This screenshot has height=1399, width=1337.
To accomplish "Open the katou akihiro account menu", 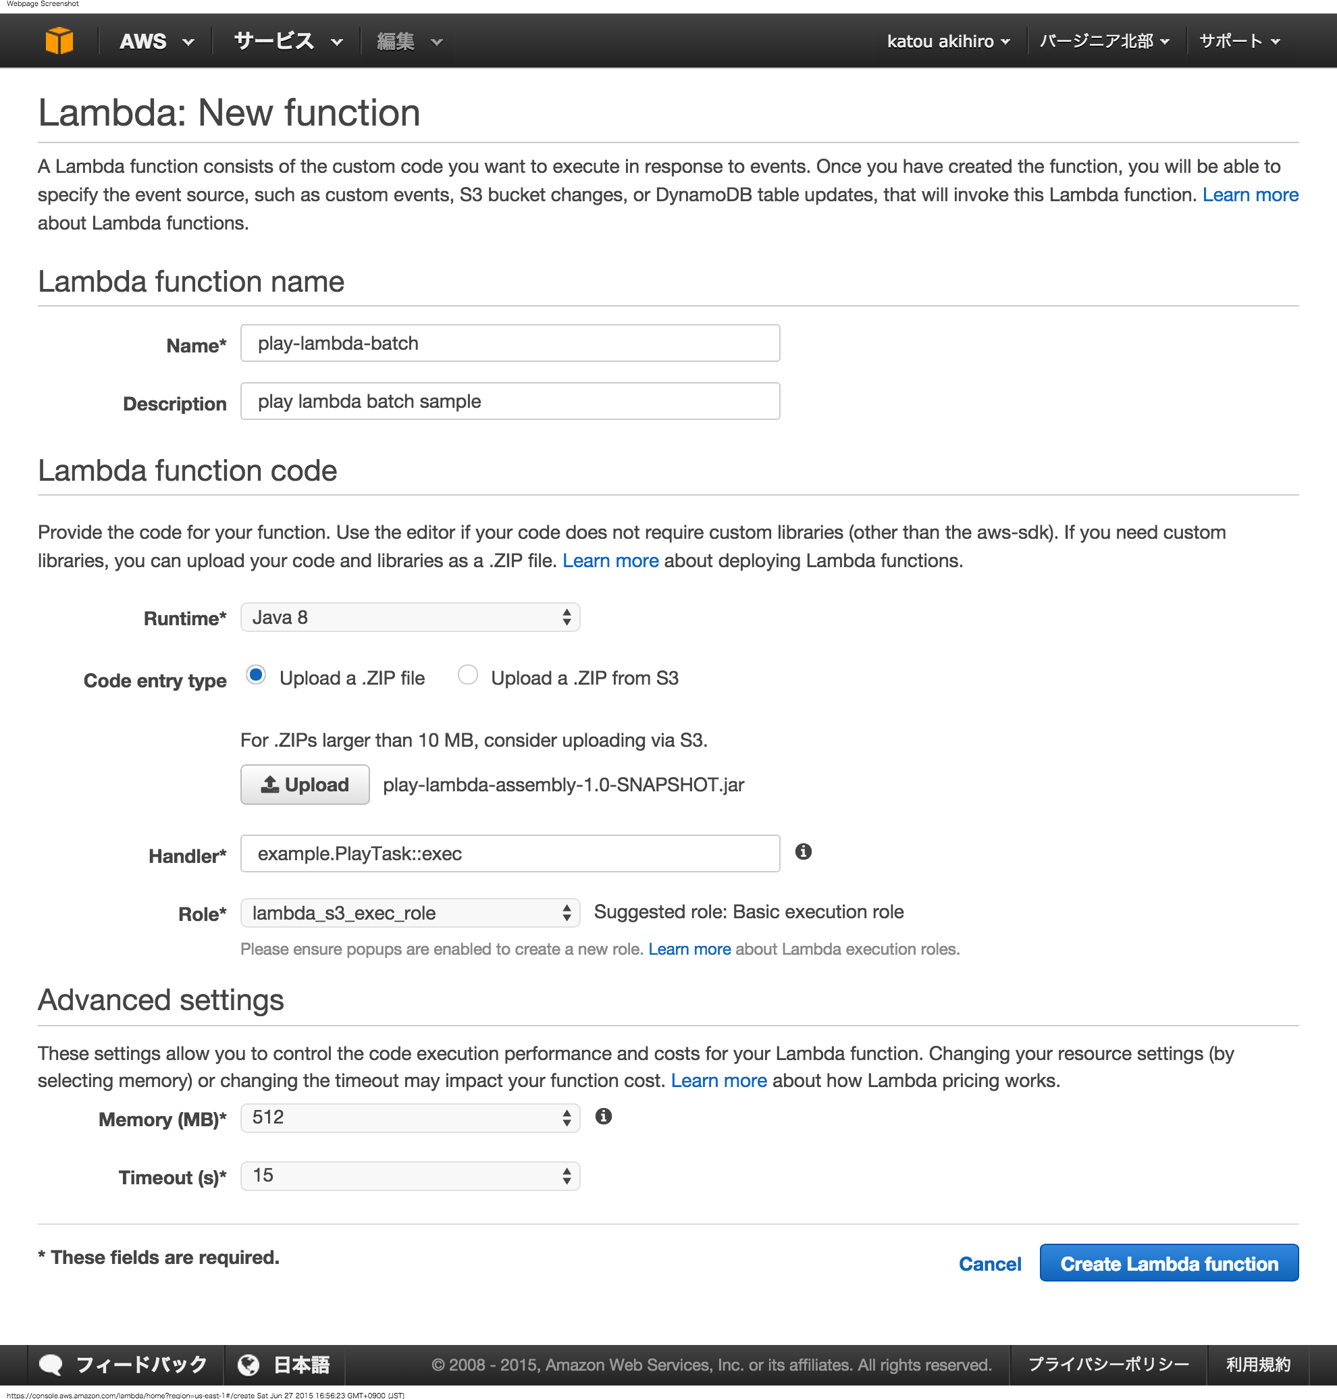I will pyautogui.click(x=947, y=41).
